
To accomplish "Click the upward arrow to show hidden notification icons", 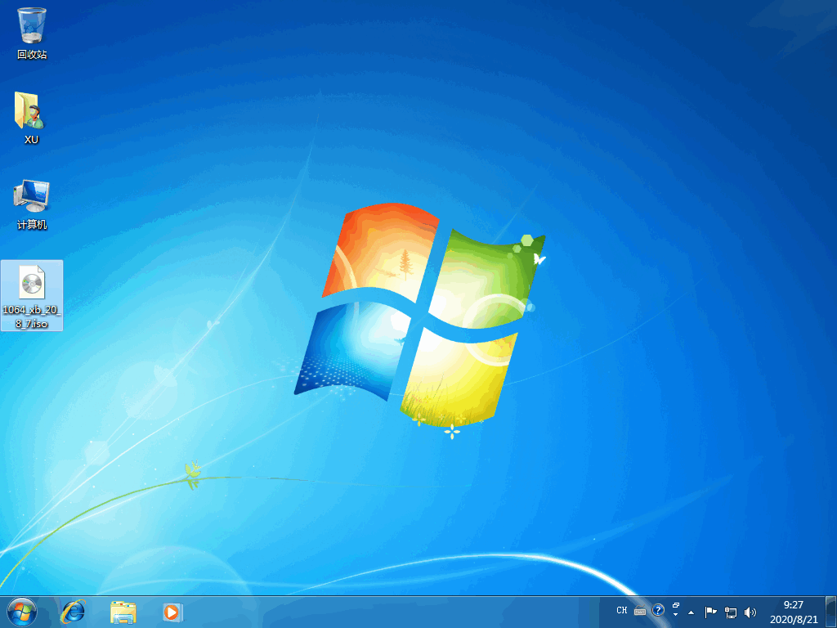I will click(x=691, y=612).
